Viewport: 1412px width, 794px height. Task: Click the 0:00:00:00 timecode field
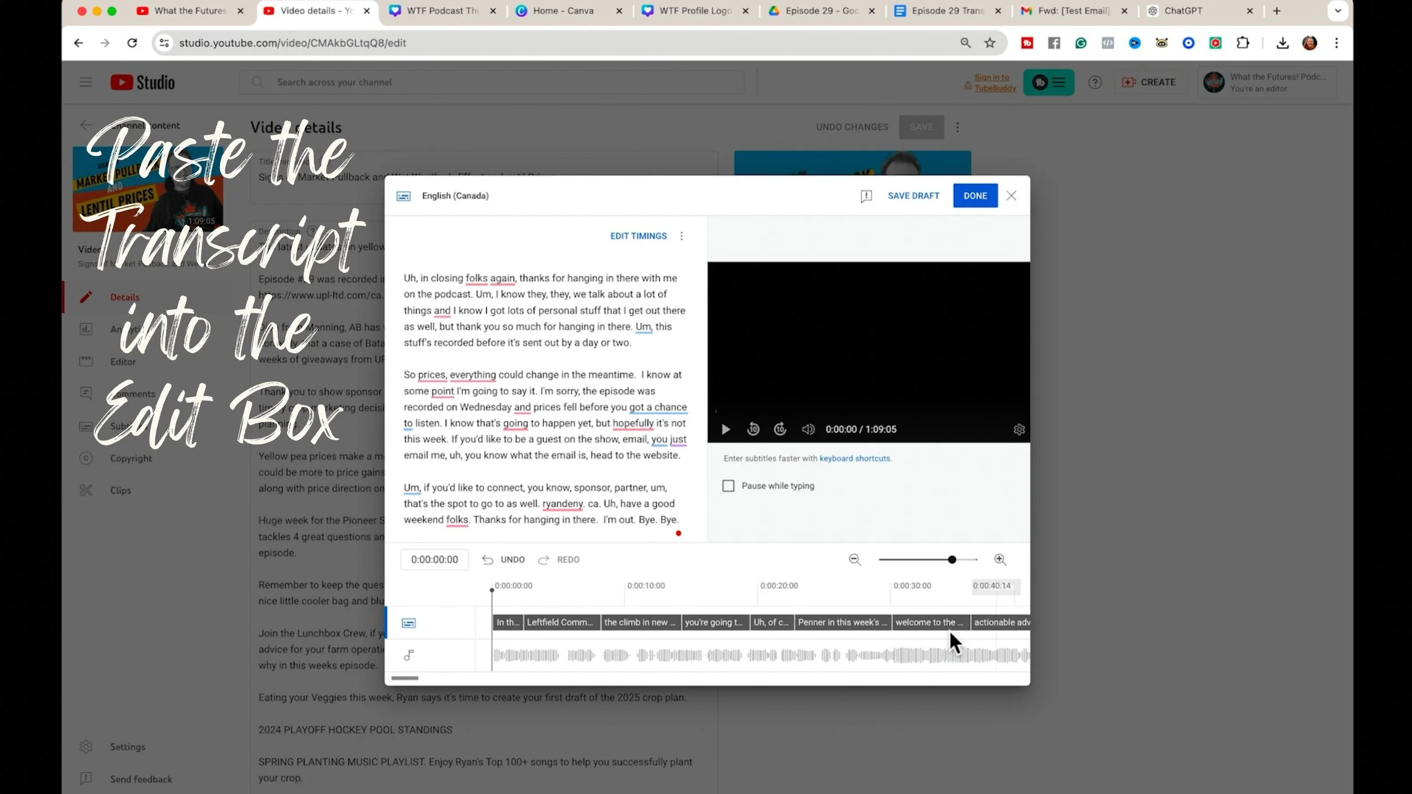click(x=435, y=560)
